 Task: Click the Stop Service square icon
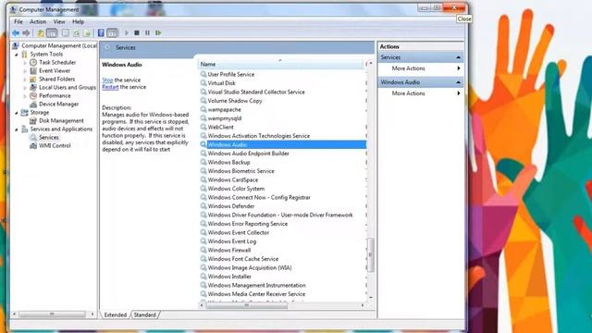pos(137,33)
